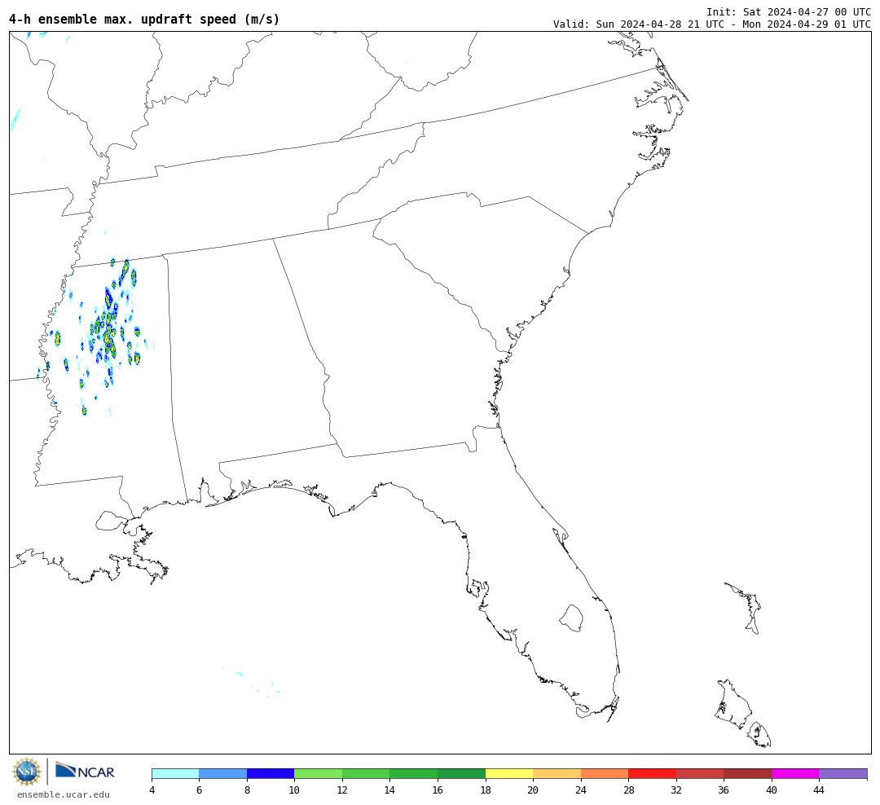This screenshot has width=880, height=805.
Task: Select the 10-12 m/s light green swatch
Action: [x=319, y=773]
